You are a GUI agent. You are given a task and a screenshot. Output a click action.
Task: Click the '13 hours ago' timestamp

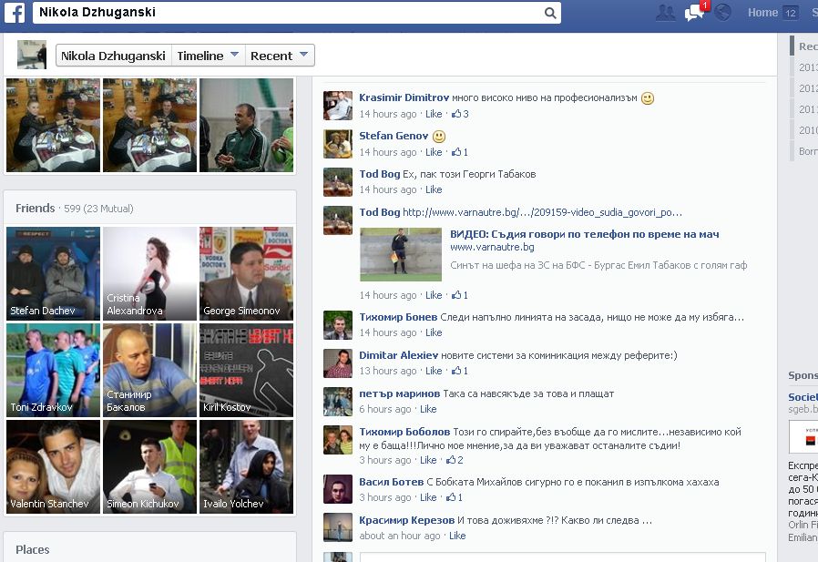(x=388, y=371)
